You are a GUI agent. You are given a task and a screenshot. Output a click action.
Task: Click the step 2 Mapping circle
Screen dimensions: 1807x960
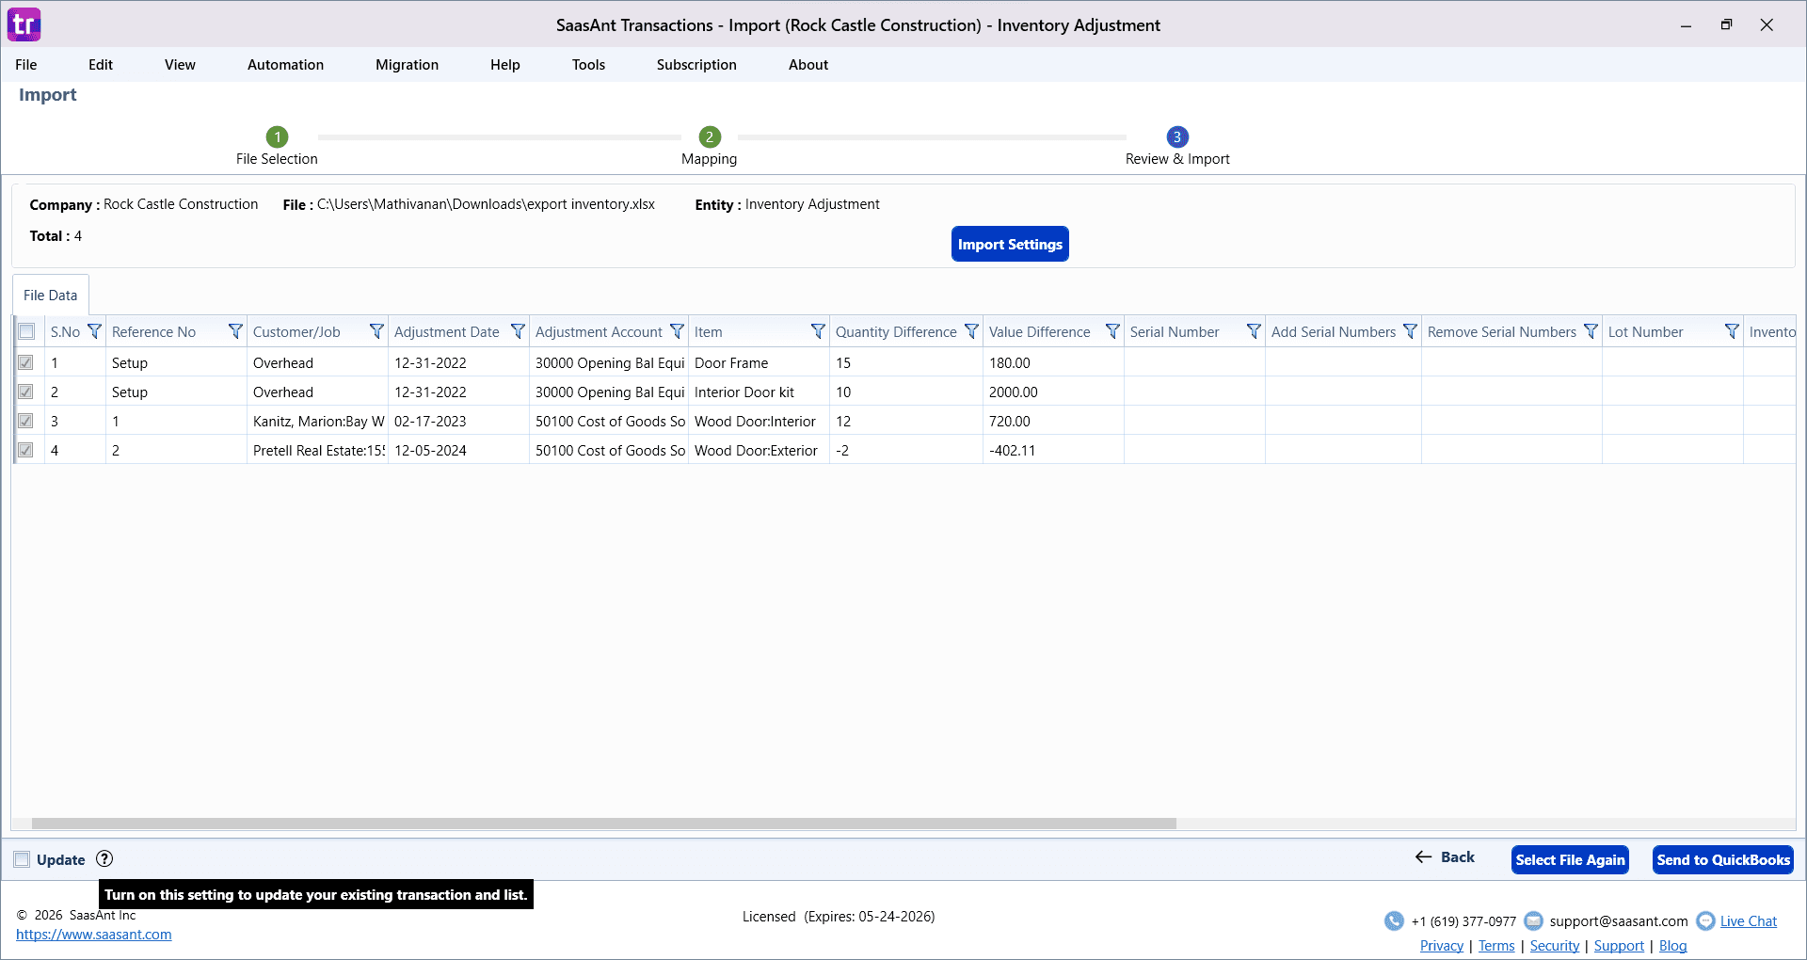[x=710, y=136]
